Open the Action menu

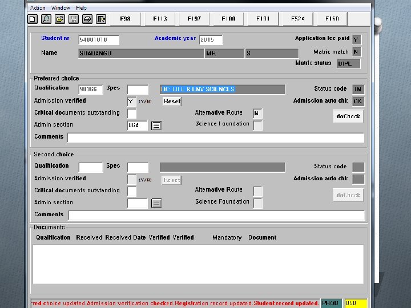click(38, 7)
